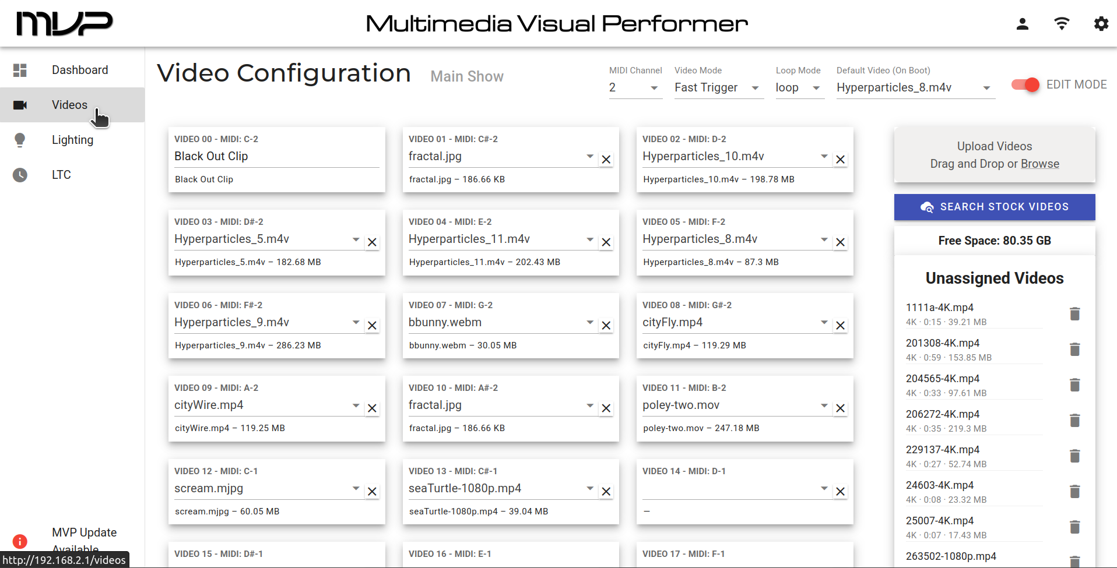Viewport: 1117px width, 568px height.
Task: Open the Video Mode Fast Trigger dropdown
Action: tap(718, 88)
